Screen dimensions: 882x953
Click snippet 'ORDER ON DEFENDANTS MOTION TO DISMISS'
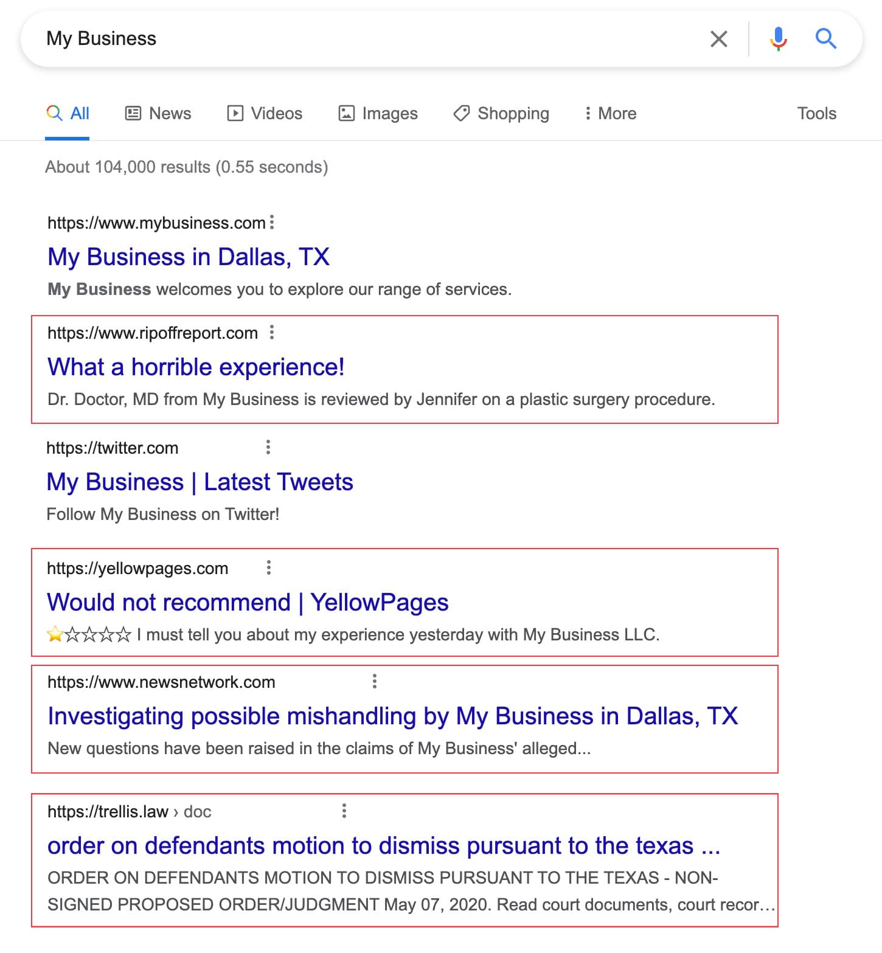pyautogui.click(x=411, y=891)
